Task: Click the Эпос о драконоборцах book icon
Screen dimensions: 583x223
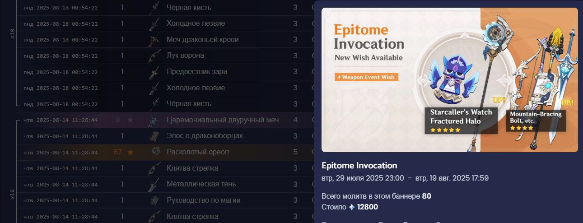Action: tap(154, 136)
